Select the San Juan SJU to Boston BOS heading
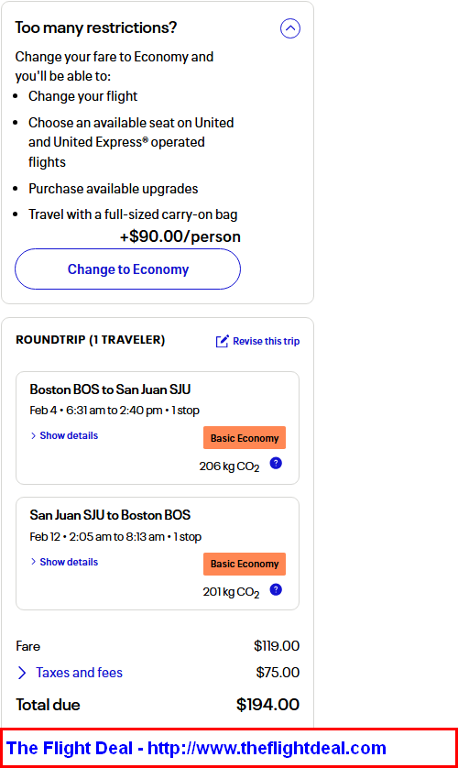Screen dimensions: 458x768 (110, 515)
